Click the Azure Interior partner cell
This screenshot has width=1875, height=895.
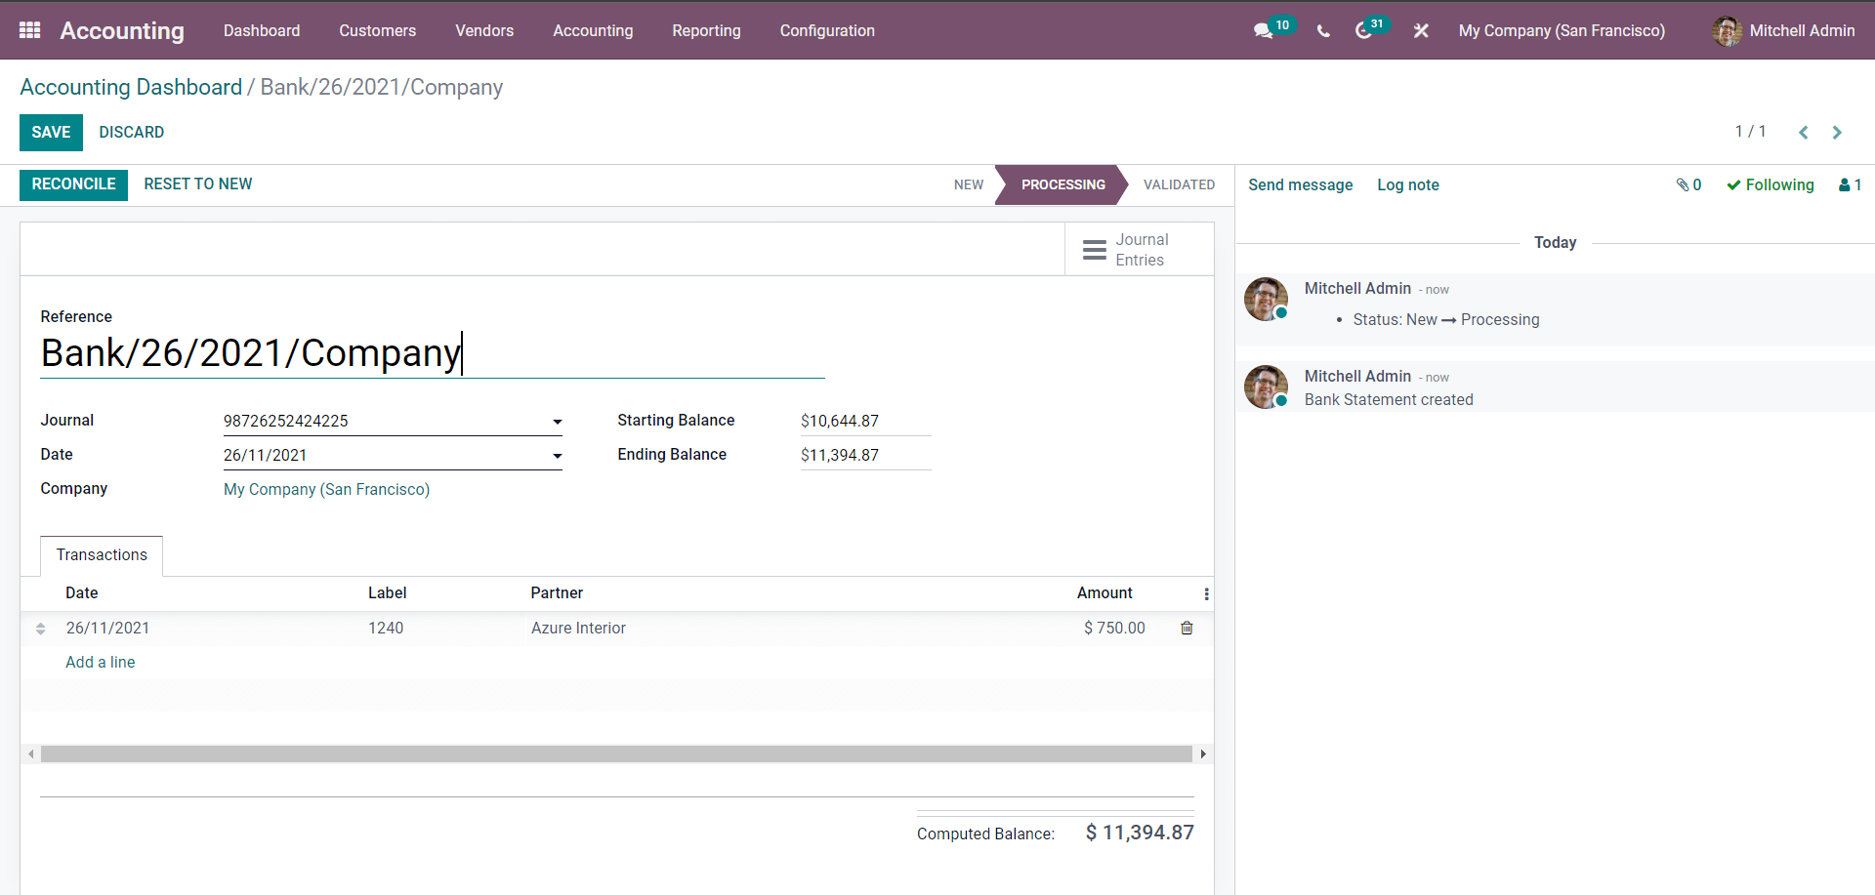(x=578, y=629)
